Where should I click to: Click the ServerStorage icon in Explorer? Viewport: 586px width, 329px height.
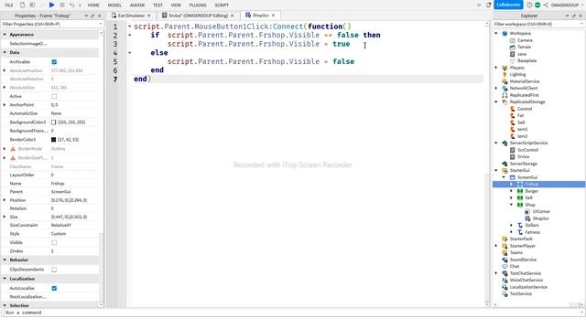point(505,164)
